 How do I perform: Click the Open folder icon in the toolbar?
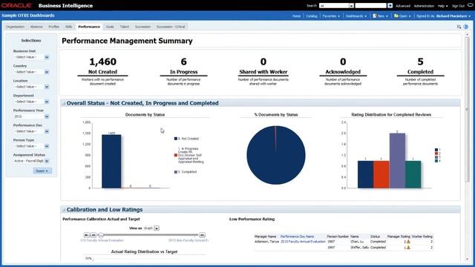396,16
